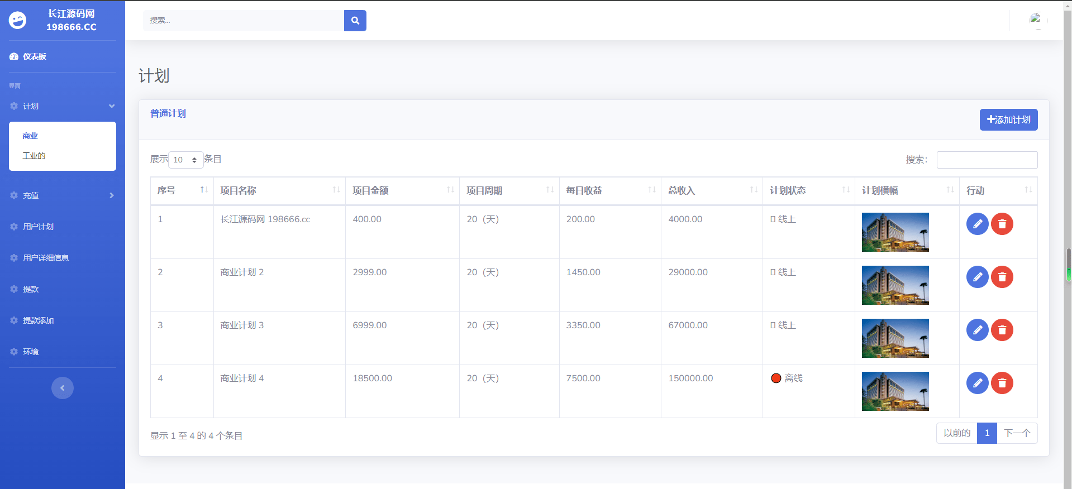Edit 商业计划 2 with pencil icon
Screen dimensions: 1072x489
[x=977, y=277]
